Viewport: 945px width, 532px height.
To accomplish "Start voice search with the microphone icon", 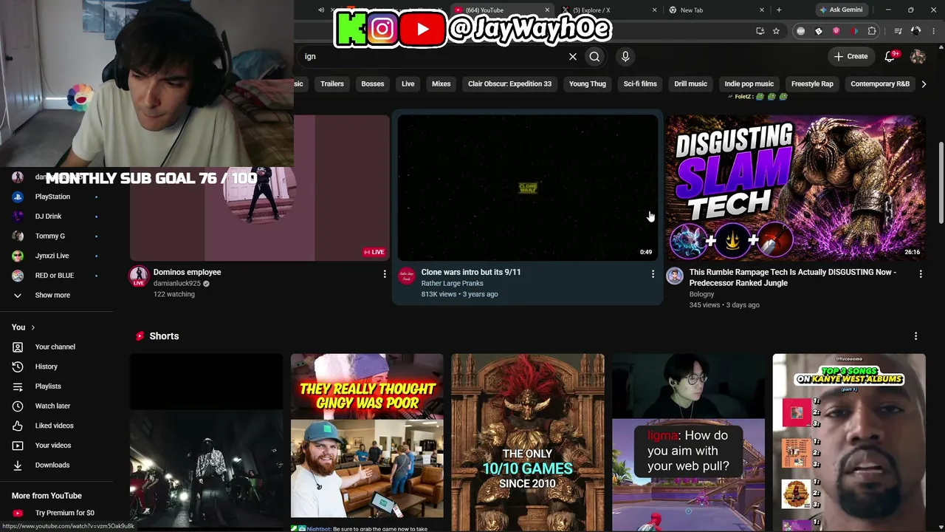I will pyautogui.click(x=625, y=56).
